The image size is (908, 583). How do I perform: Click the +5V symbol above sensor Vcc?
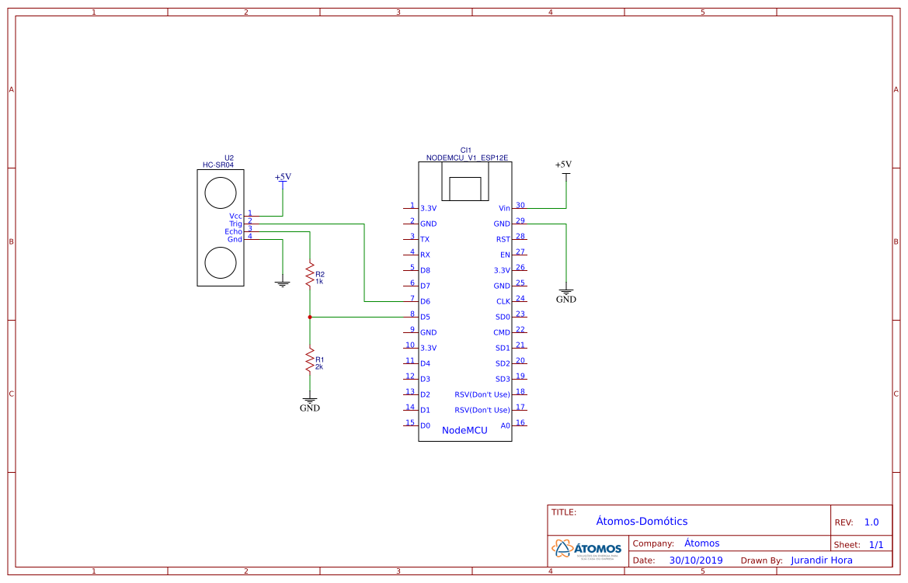(x=284, y=181)
